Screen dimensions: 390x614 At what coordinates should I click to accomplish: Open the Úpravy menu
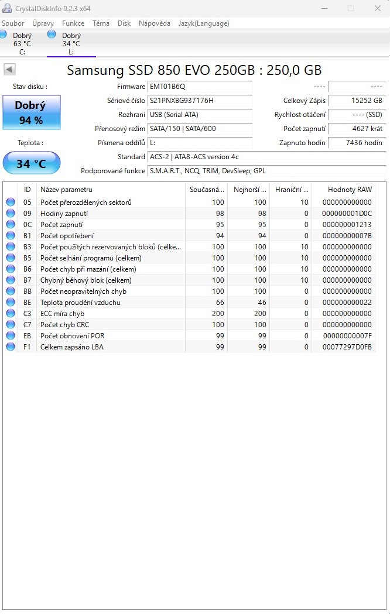[43, 23]
